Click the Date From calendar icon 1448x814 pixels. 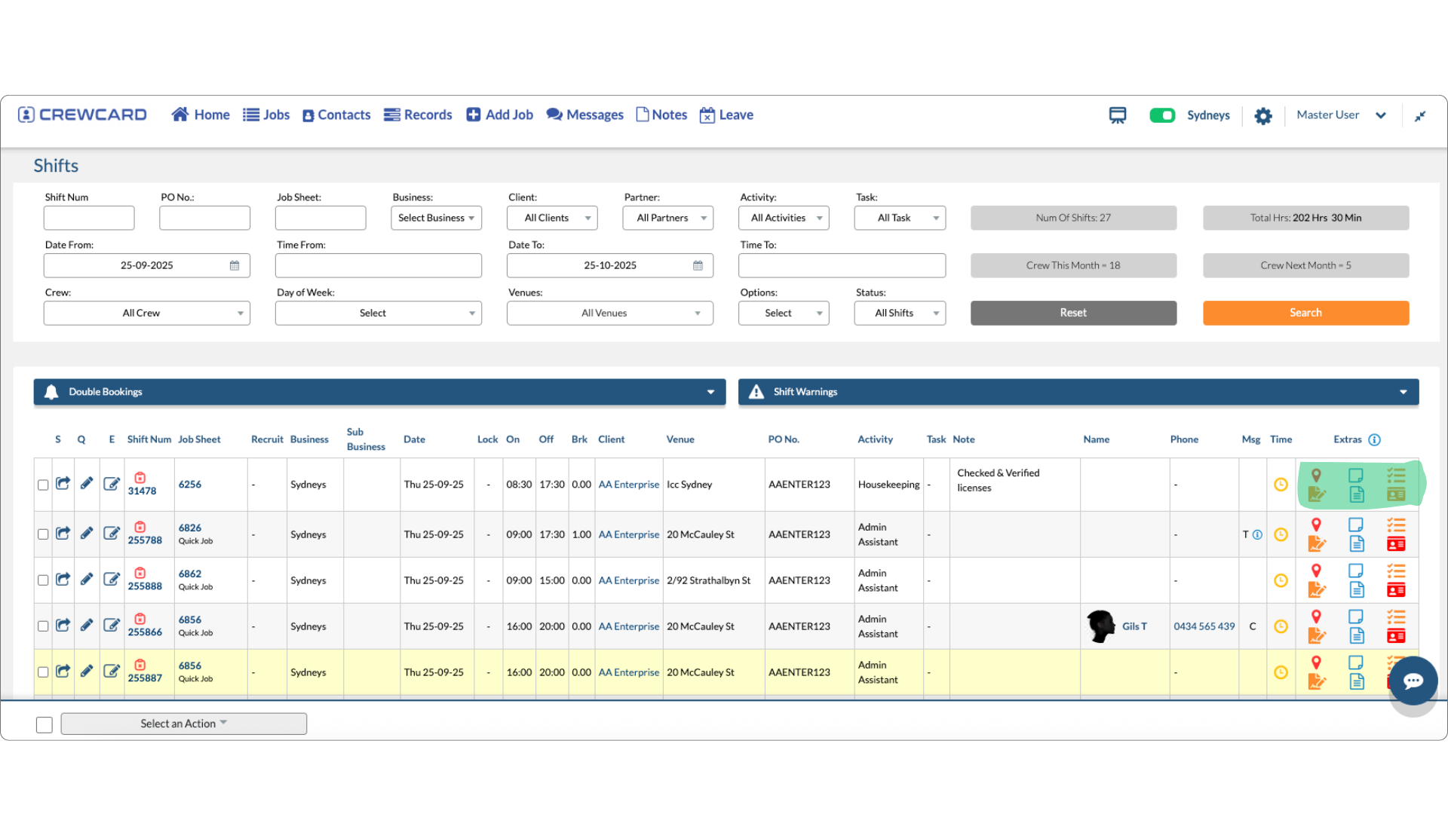click(x=235, y=265)
